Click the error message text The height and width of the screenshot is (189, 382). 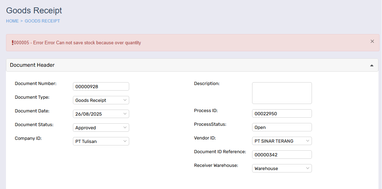tap(77, 43)
